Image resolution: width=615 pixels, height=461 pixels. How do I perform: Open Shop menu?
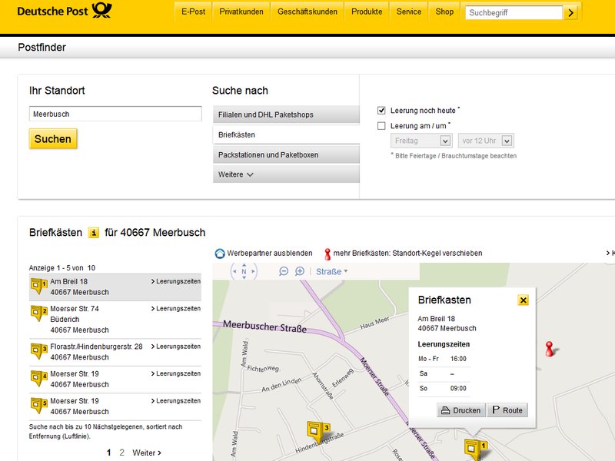tap(444, 12)
